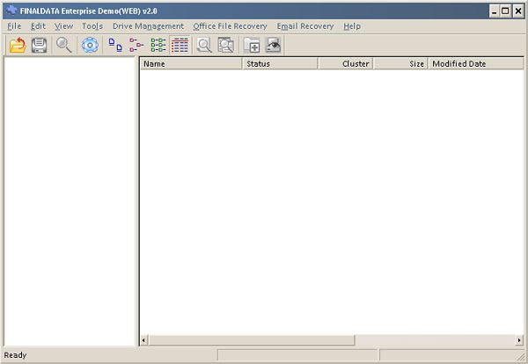This screenshot has width=528, height=364.
Task: Click the blue gear recover icon
Action: coord(90,45)
